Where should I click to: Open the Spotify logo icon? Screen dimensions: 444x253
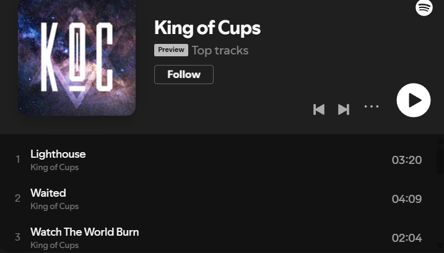point(424,7)
